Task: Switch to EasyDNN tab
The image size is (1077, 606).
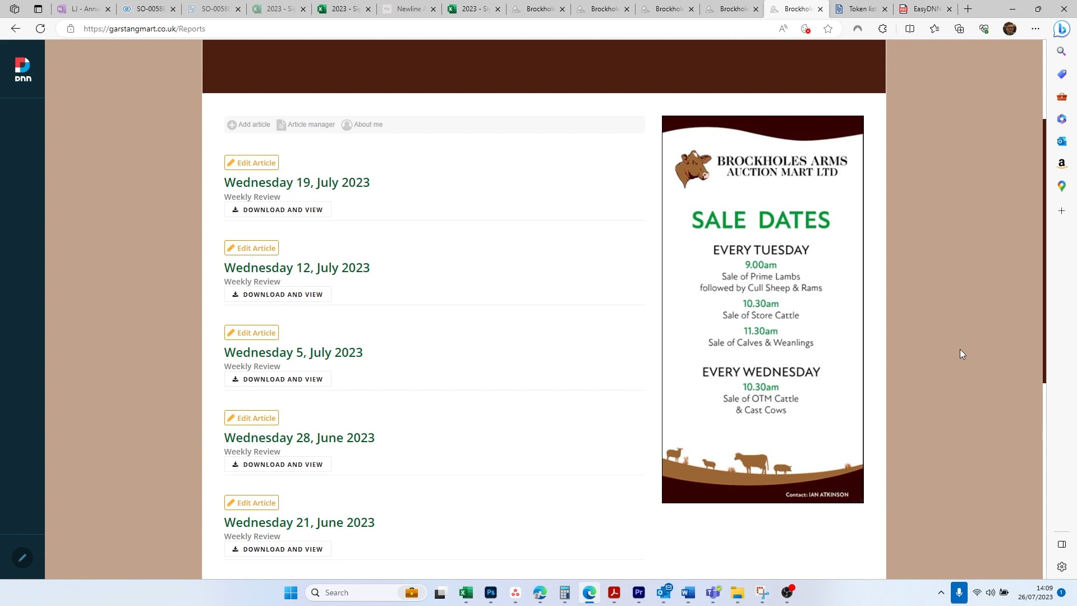Action: [926, 9]
